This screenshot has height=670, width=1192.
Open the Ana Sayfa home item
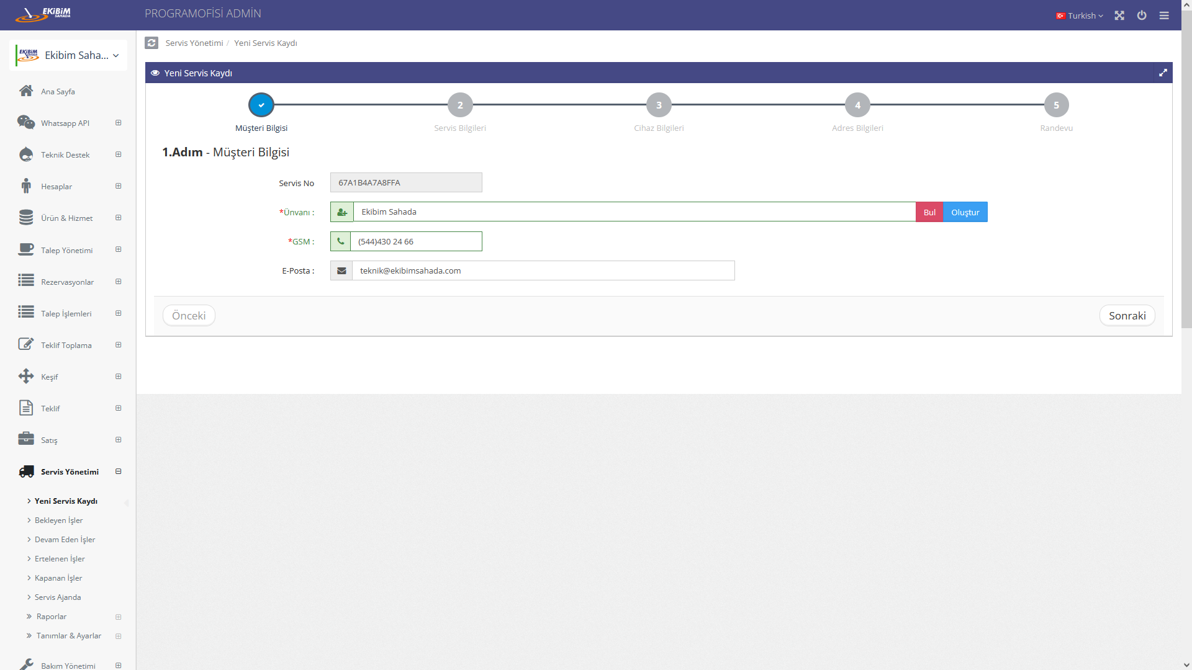click(58, 91)
